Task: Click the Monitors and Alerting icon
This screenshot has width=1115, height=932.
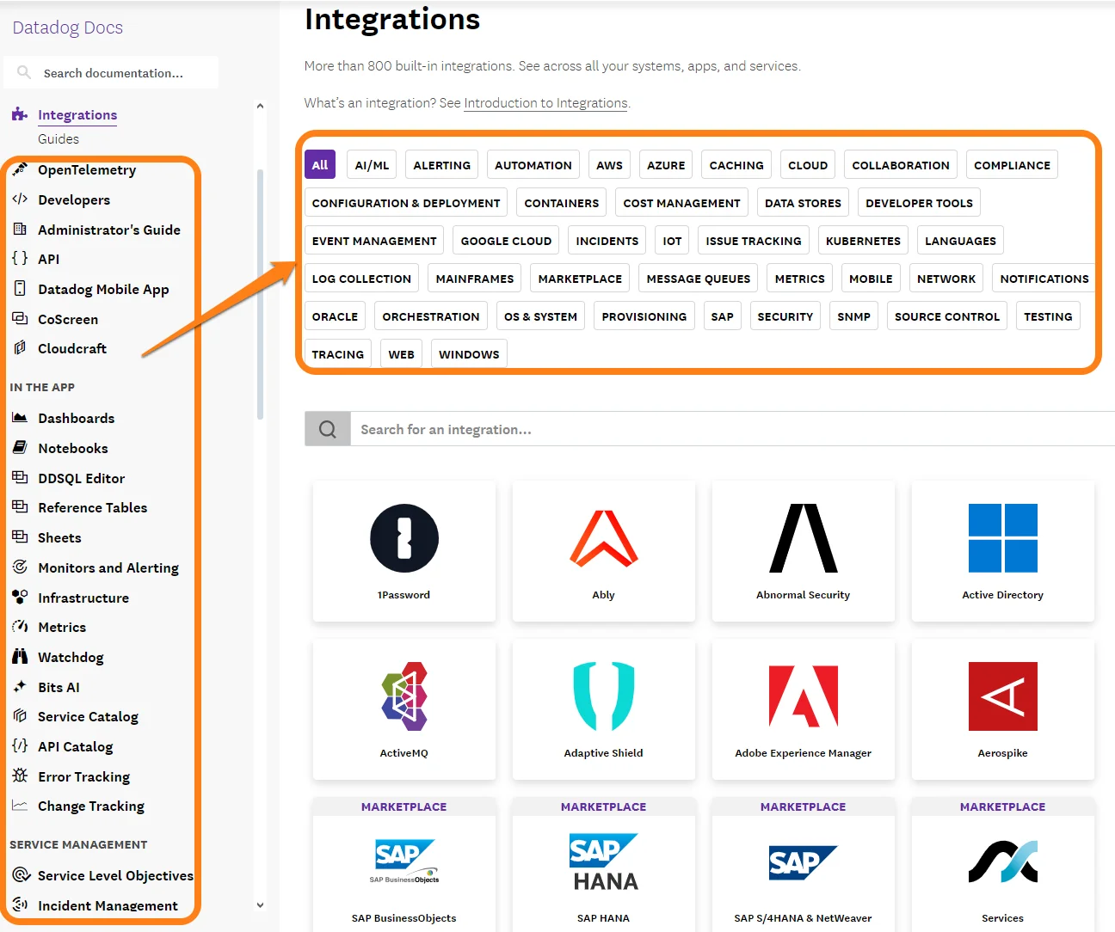Action: (20, 567)
